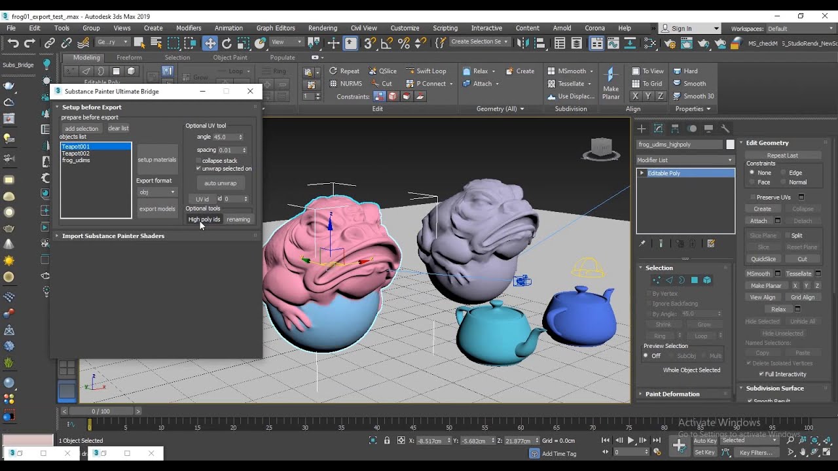
Task: Toggle Selection Lock padlock in status bar
Action: (x=387, y=440)
